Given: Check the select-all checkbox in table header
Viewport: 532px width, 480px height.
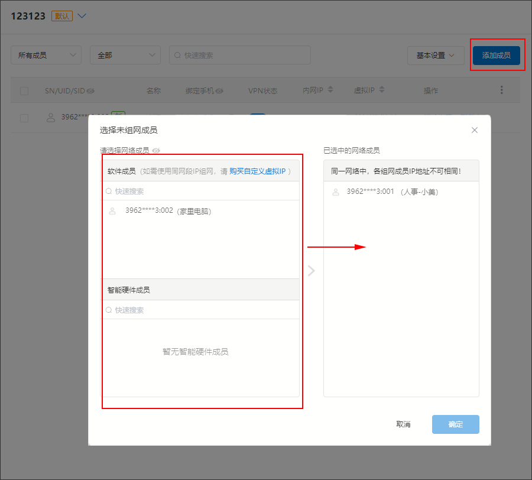Looking at the screenshot, I should tap(24, 91).
